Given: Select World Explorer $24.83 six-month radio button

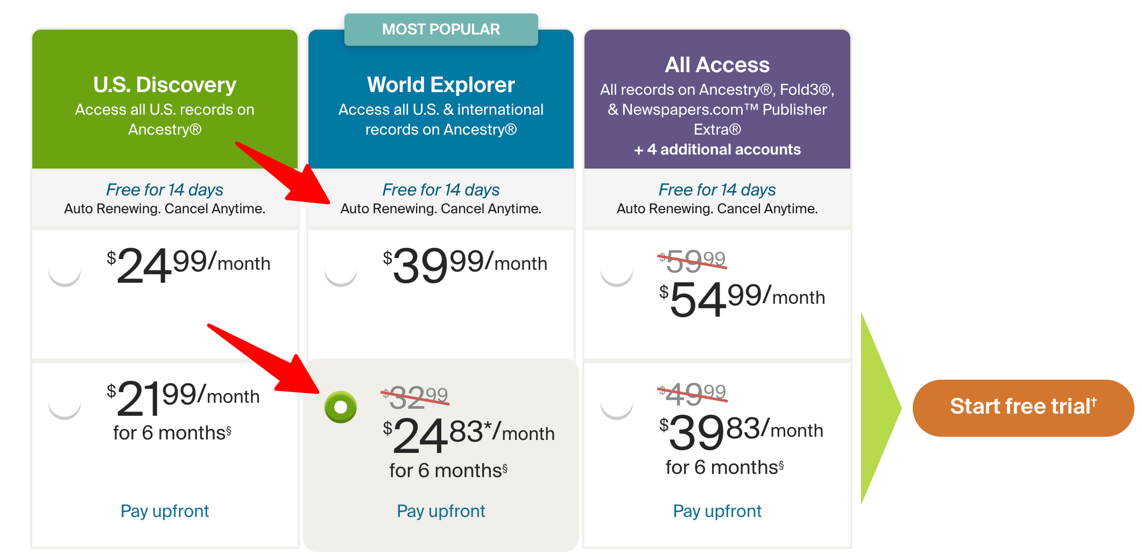Looking at the screenshot, I should click(341, 407).
